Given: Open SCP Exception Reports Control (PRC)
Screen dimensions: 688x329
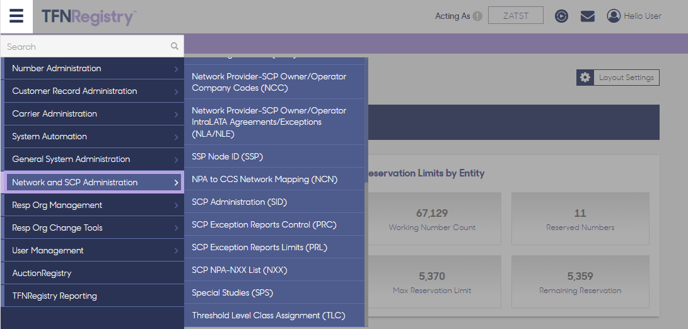Looking at the screenshot, I should point(274,224).
